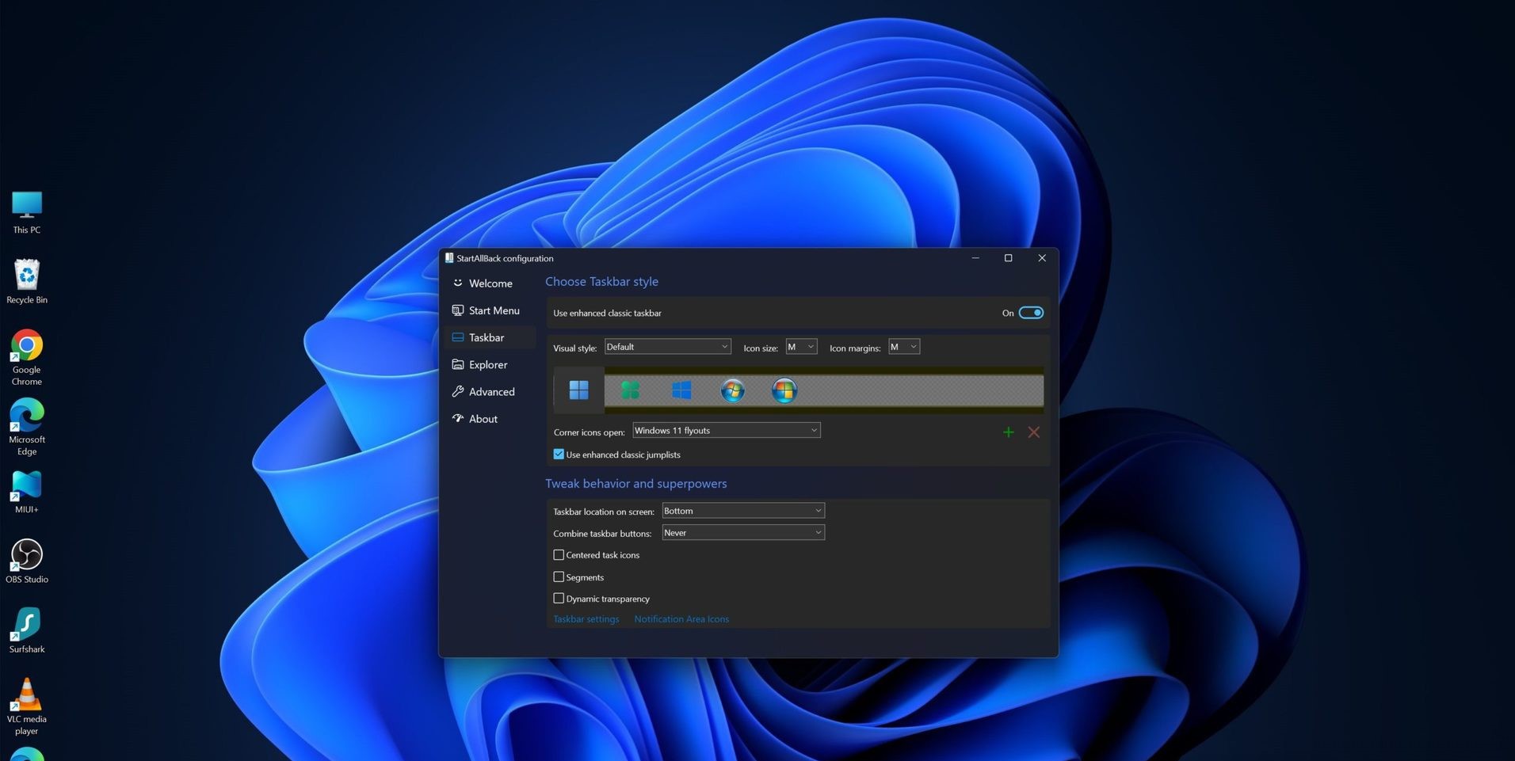Screen dimensions: 1515x761
Task: Open the Combine taskbar buttons dropdown
Action: click(742, 532)
